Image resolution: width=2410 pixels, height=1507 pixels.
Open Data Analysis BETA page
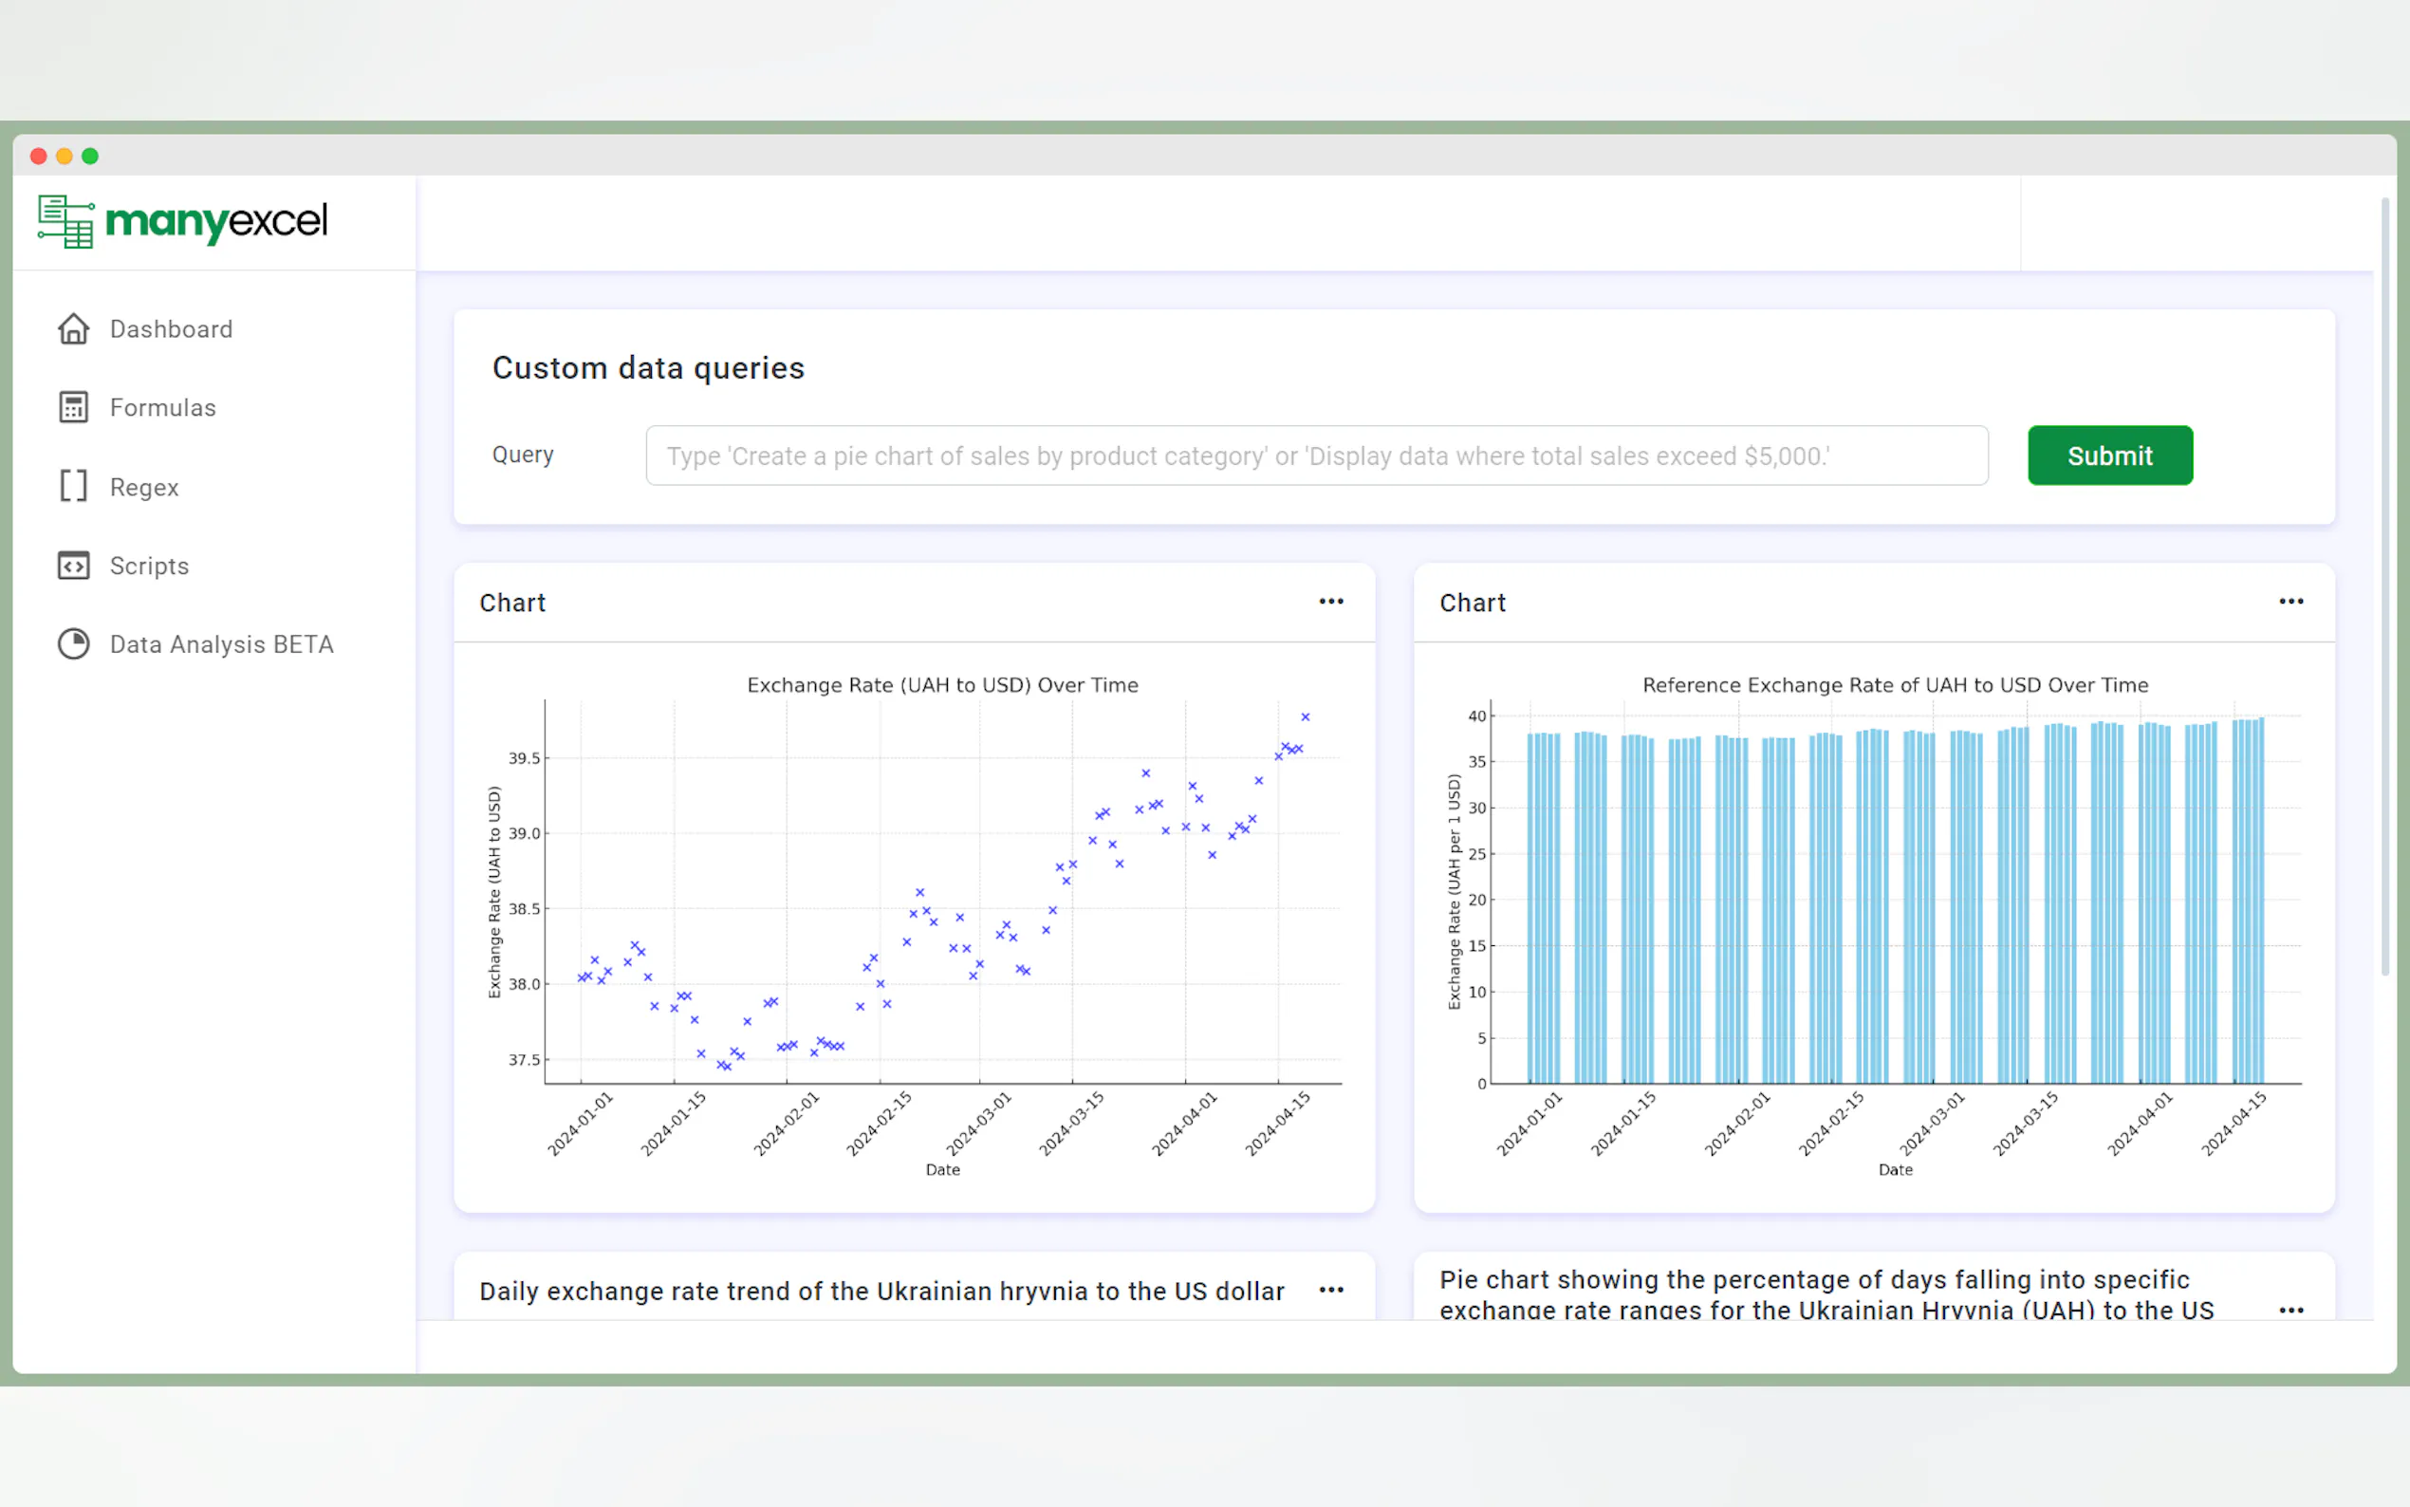[x=221, y=643]
